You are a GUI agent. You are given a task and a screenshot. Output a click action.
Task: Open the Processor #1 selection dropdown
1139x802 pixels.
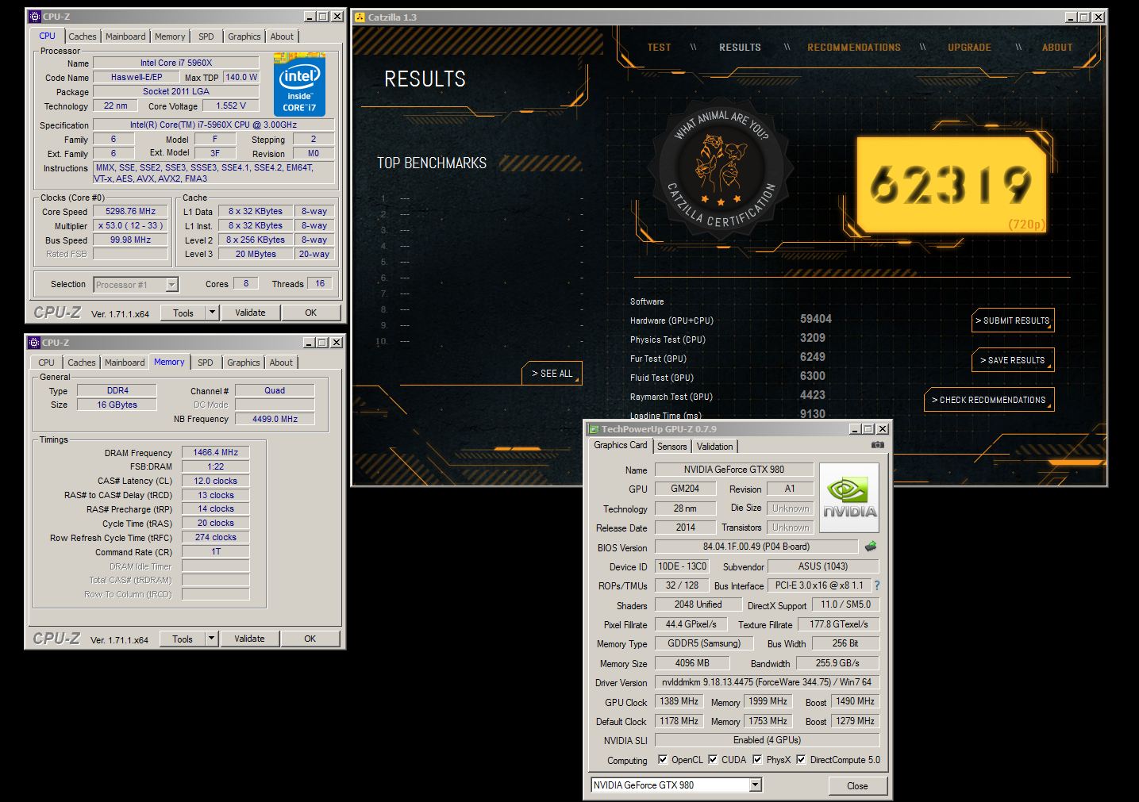[171, 285]
